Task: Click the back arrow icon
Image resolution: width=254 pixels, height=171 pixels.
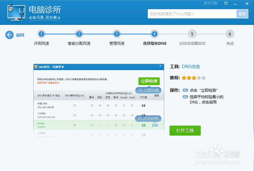Action: coord(9,35)
